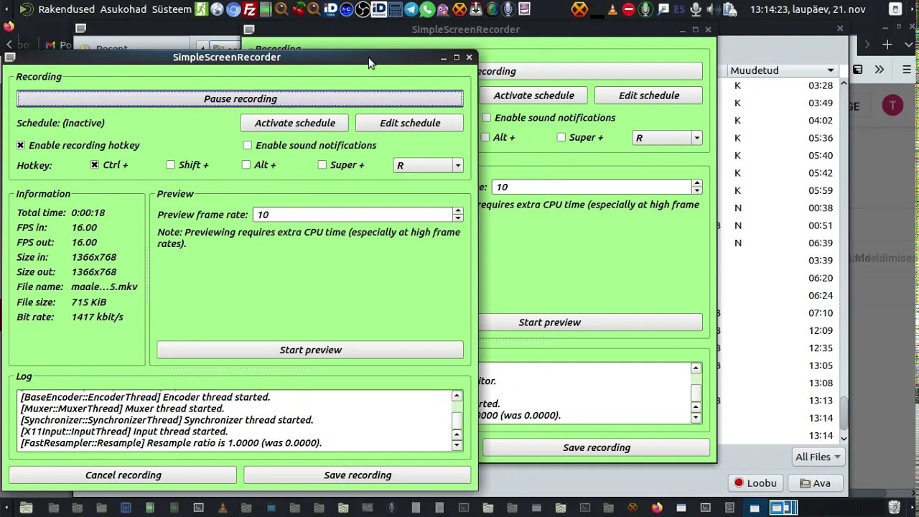
Task: Launch the calculator from the panel
Action: pos(395,9)
